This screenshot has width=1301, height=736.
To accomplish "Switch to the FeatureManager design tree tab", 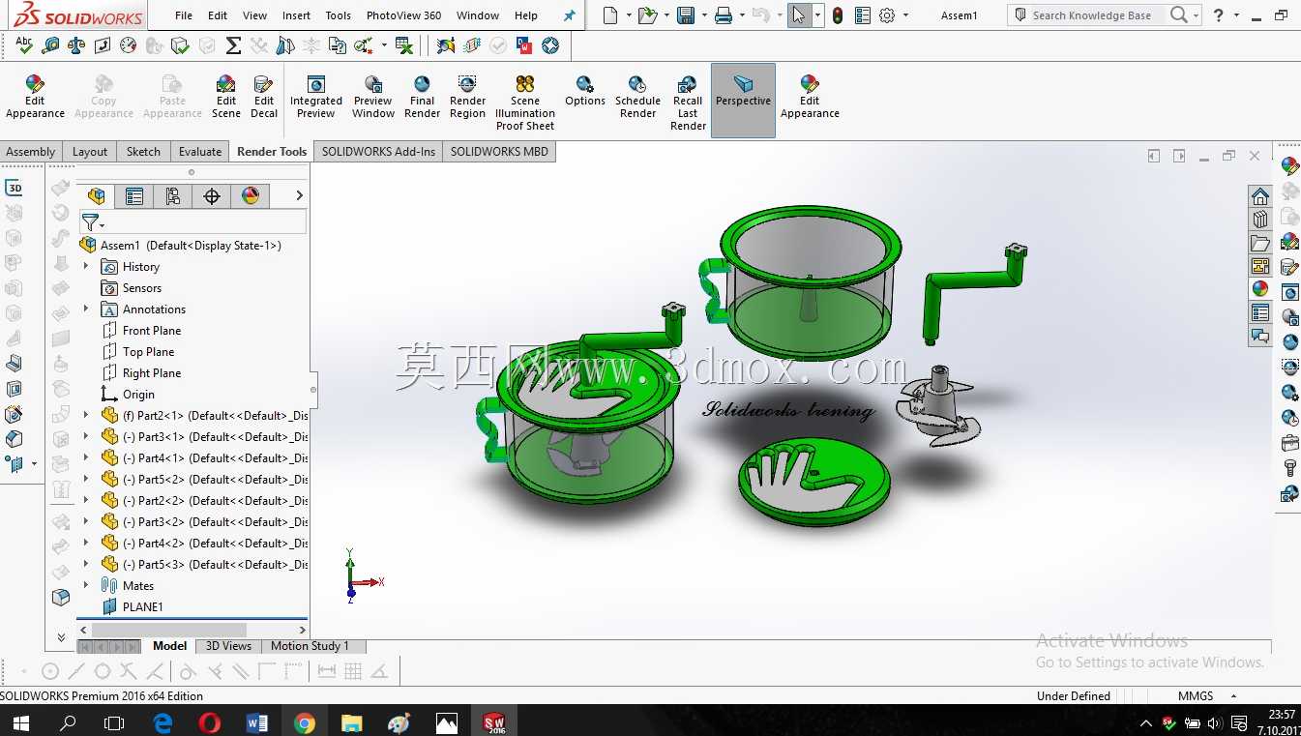I will (x=96, y=196).
